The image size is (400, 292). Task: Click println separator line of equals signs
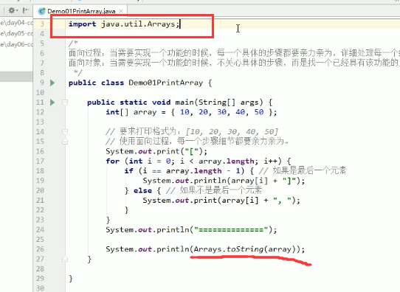(x=191, y=229)
